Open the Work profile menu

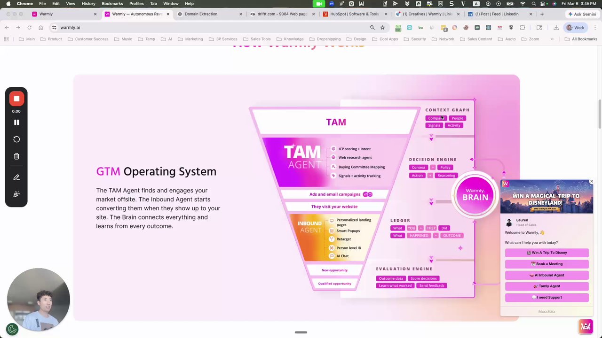[575, 28]
